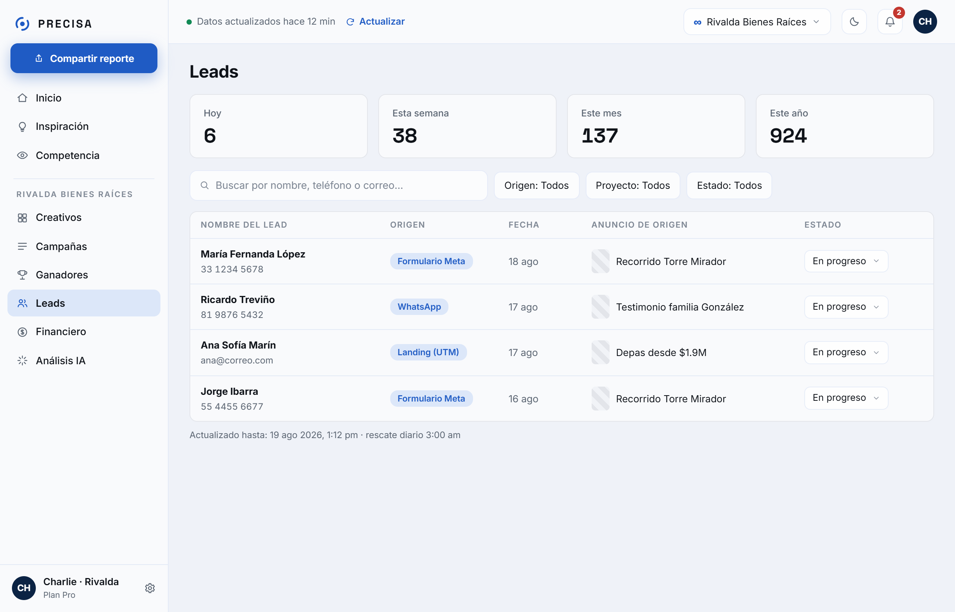Viewport: 955px width, 612px height.
Task: Click the Precisa logo icon
Action: pos(22,24)
